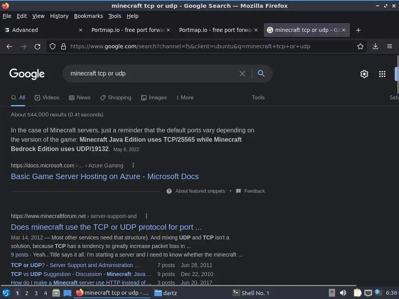The height and width of the screenshot is (299, 399).
Task: Select the Images results tab
Action: pos(154,98)
